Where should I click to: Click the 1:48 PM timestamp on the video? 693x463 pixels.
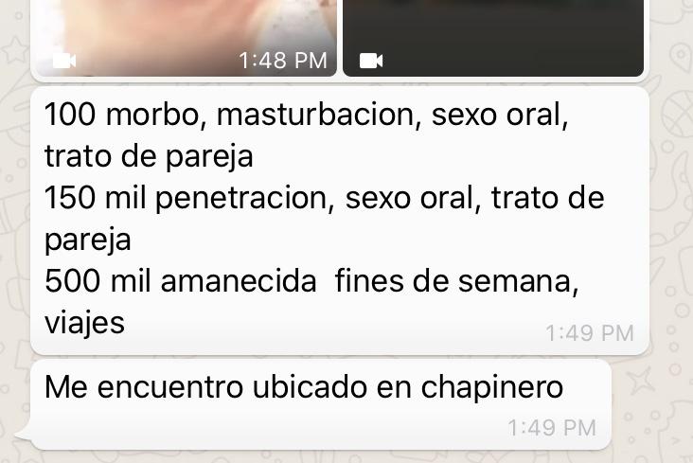(283, 61)
